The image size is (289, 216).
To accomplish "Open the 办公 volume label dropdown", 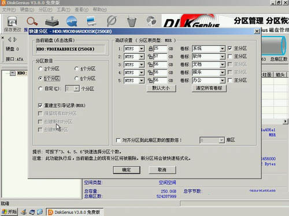I will (223, 80).
